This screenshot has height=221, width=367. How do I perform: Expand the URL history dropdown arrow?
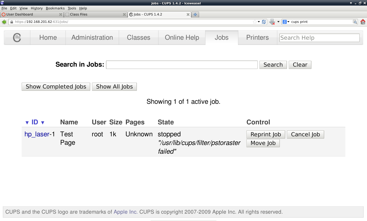(x=259, y=22)
